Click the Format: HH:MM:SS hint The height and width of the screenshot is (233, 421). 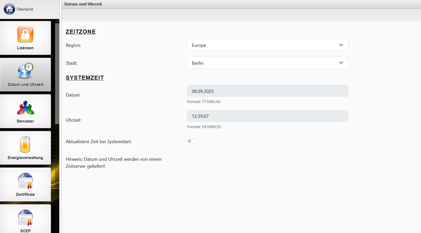coord(204,127)
